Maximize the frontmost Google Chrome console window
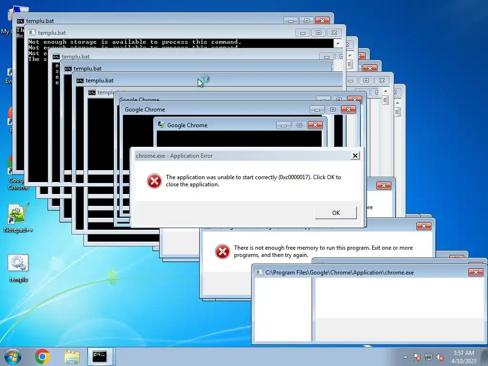 point(299,125)
